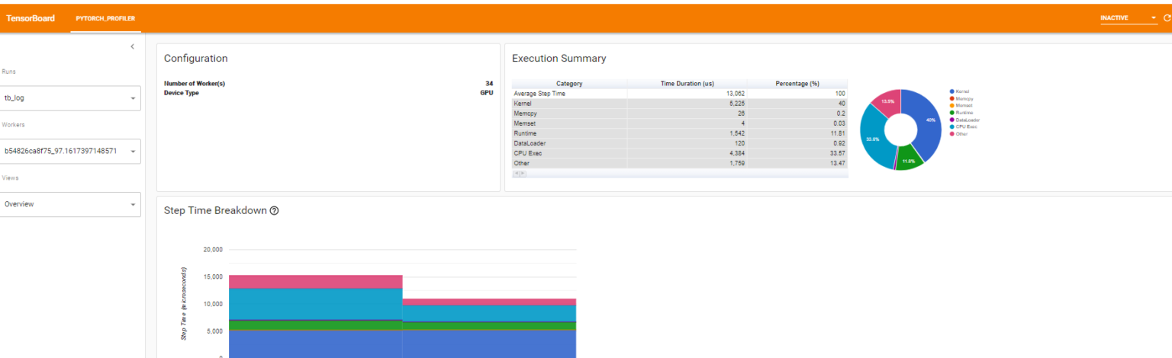
Task: Click the Other legend marker
Action: coord(952,133)
